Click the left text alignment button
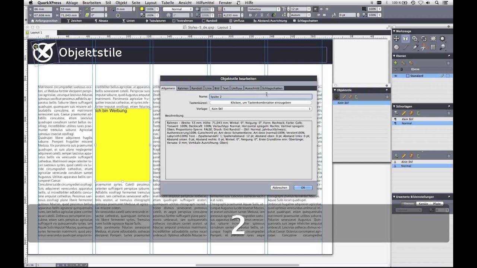 (x=315, y=9)
